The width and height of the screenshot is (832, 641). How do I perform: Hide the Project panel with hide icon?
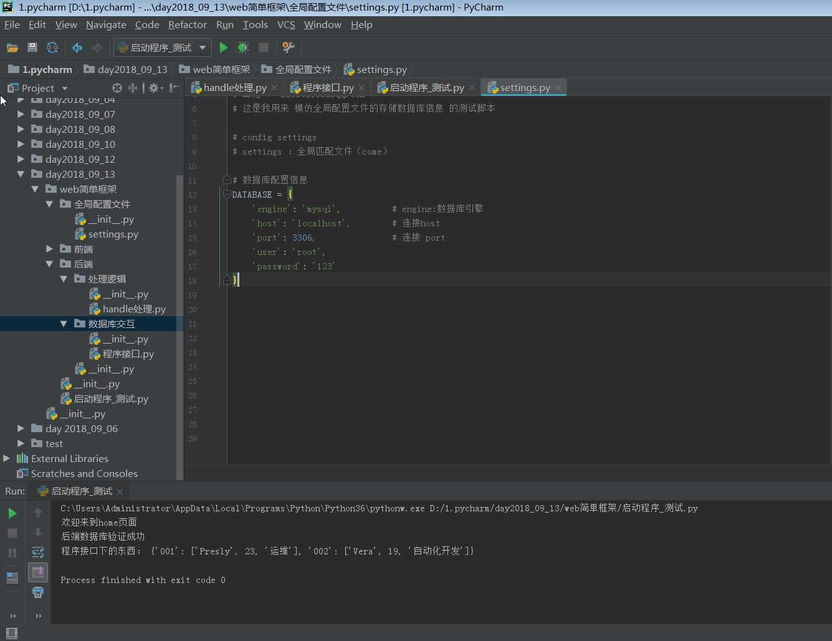(x=175, y=88)
